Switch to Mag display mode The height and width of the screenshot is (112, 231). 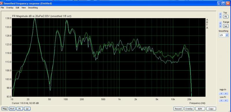coord(5,109)
